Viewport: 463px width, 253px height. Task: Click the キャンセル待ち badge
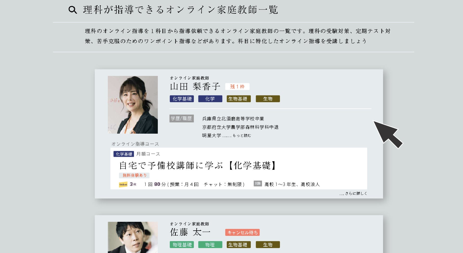(242, 232)
